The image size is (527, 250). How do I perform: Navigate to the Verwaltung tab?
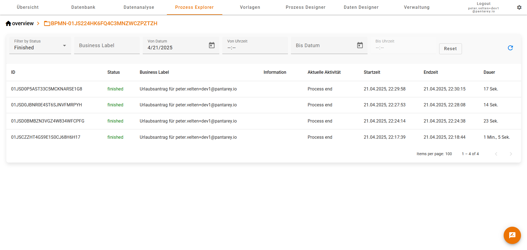click(416, 7)
